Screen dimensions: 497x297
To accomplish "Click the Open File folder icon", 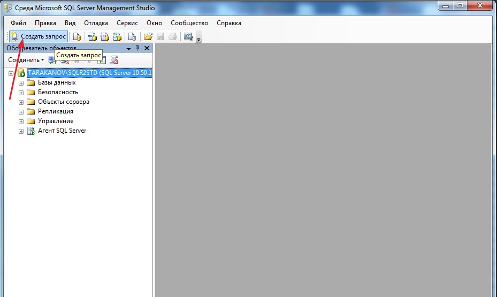I will click(x=148, y=37).
